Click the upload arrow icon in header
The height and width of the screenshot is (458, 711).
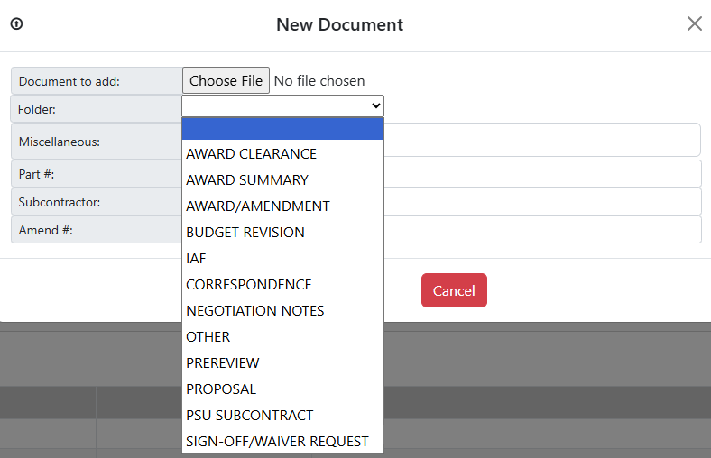[x=17, y=23]
